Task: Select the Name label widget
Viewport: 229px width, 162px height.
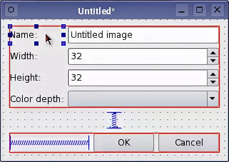Action: click(22, 35)
